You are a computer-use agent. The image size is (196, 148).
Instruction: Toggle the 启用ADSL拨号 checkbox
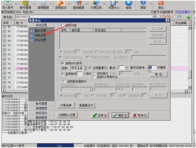pyautogui.click(x=63, y=63)
